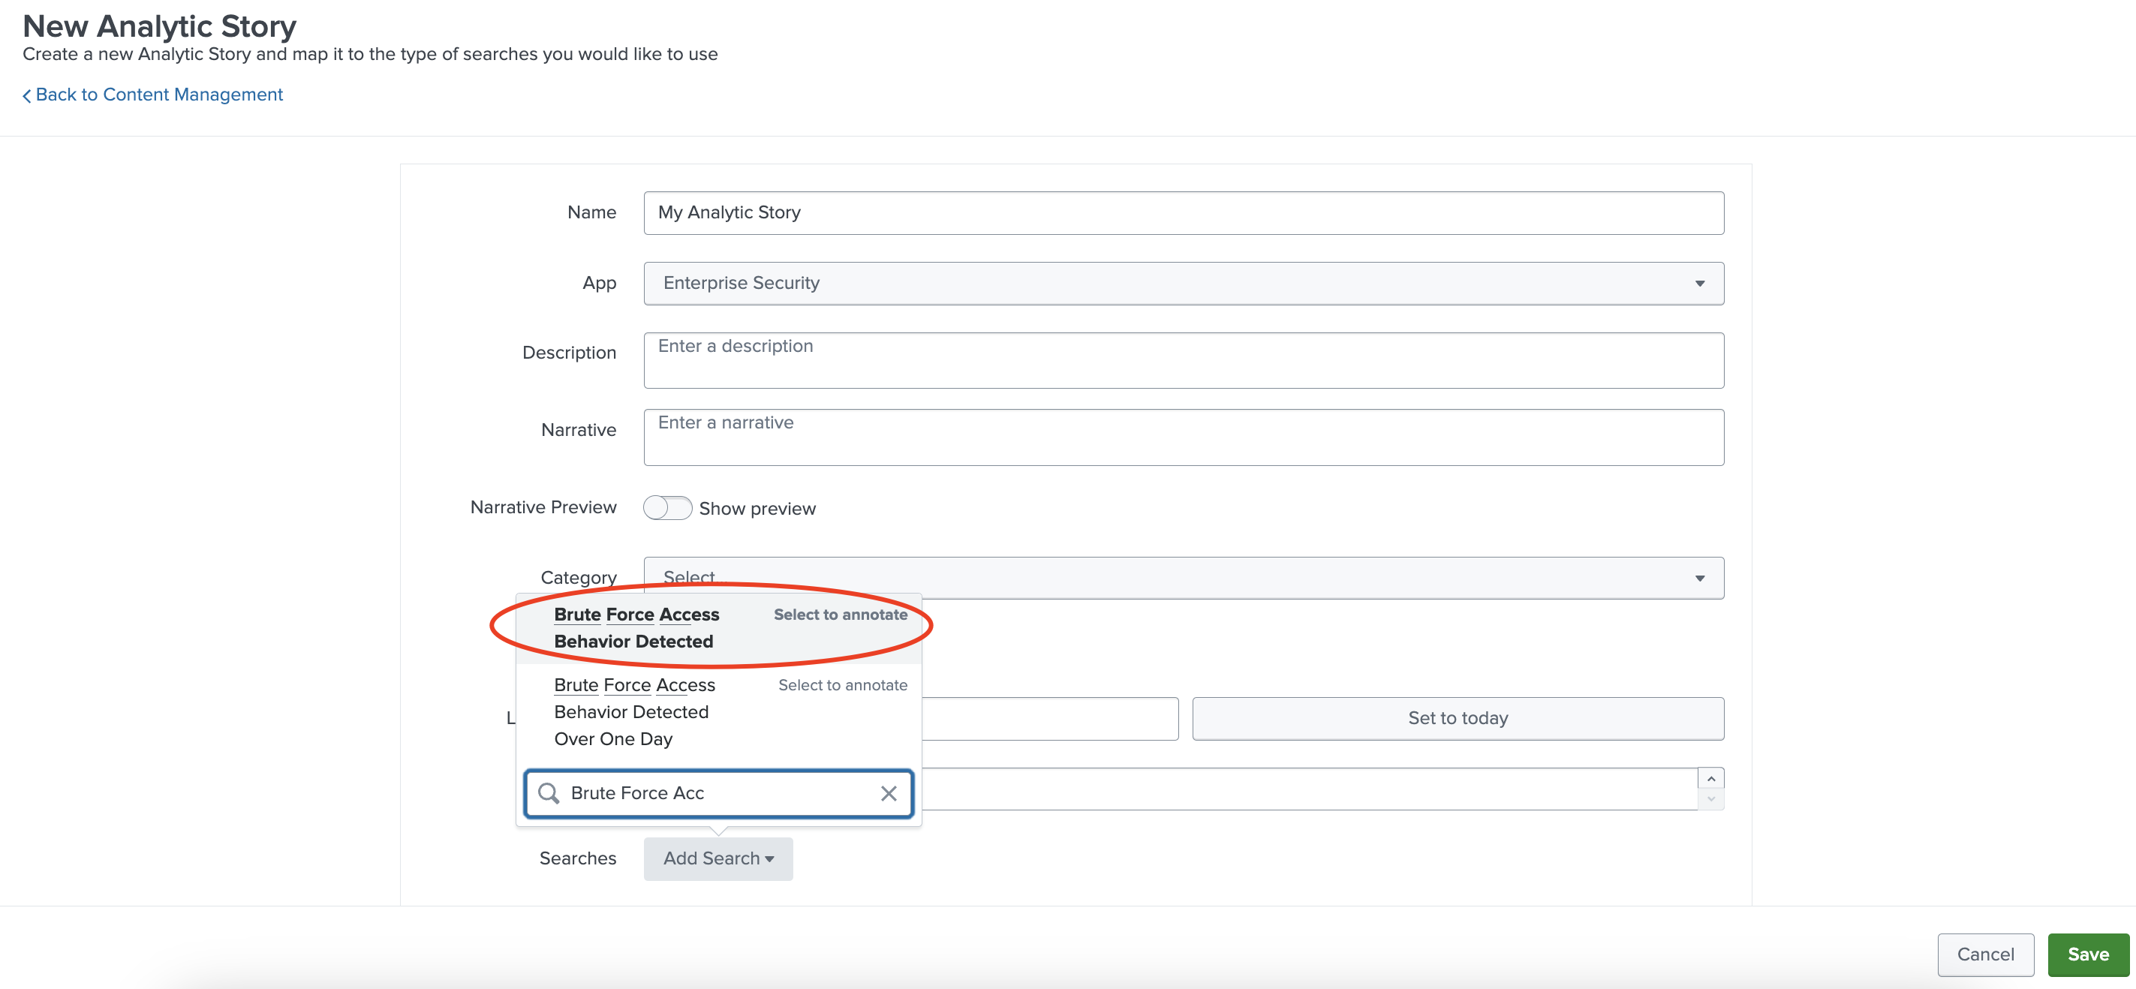Screen dimensions: 2136x989
Task: Select Brute Force Access Behavior Detected
Action: point(636,627)
